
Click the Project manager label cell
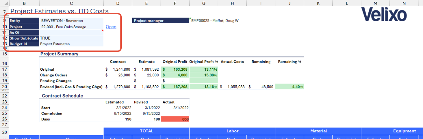click(x=161, y=21)
